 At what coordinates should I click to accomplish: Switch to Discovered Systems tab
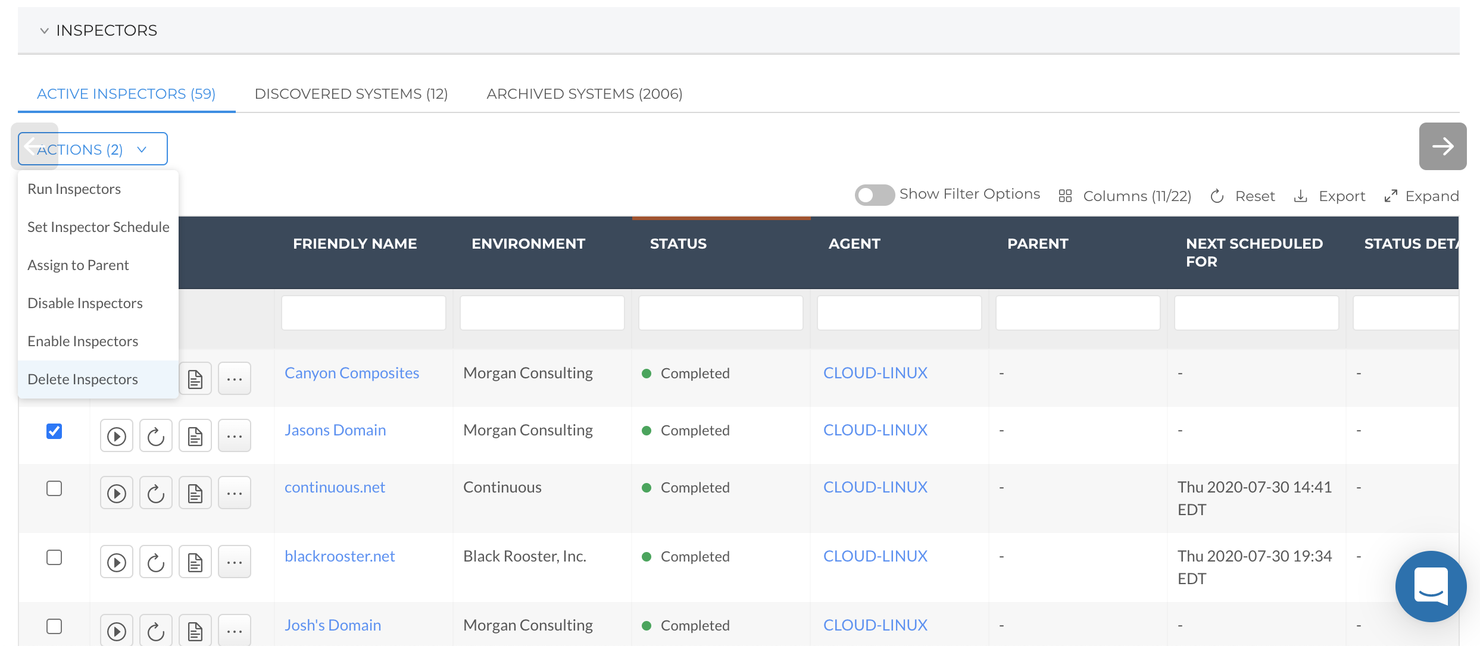click(351, 93)
